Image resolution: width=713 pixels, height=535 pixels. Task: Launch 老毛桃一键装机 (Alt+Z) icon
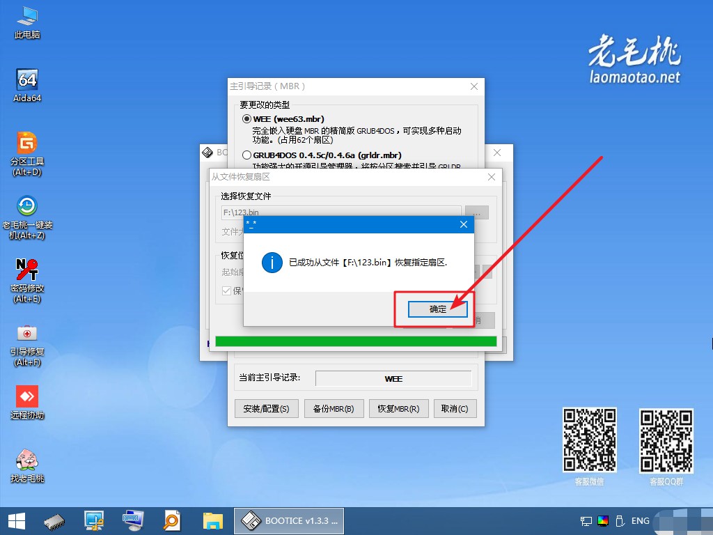tap(27, 217)
